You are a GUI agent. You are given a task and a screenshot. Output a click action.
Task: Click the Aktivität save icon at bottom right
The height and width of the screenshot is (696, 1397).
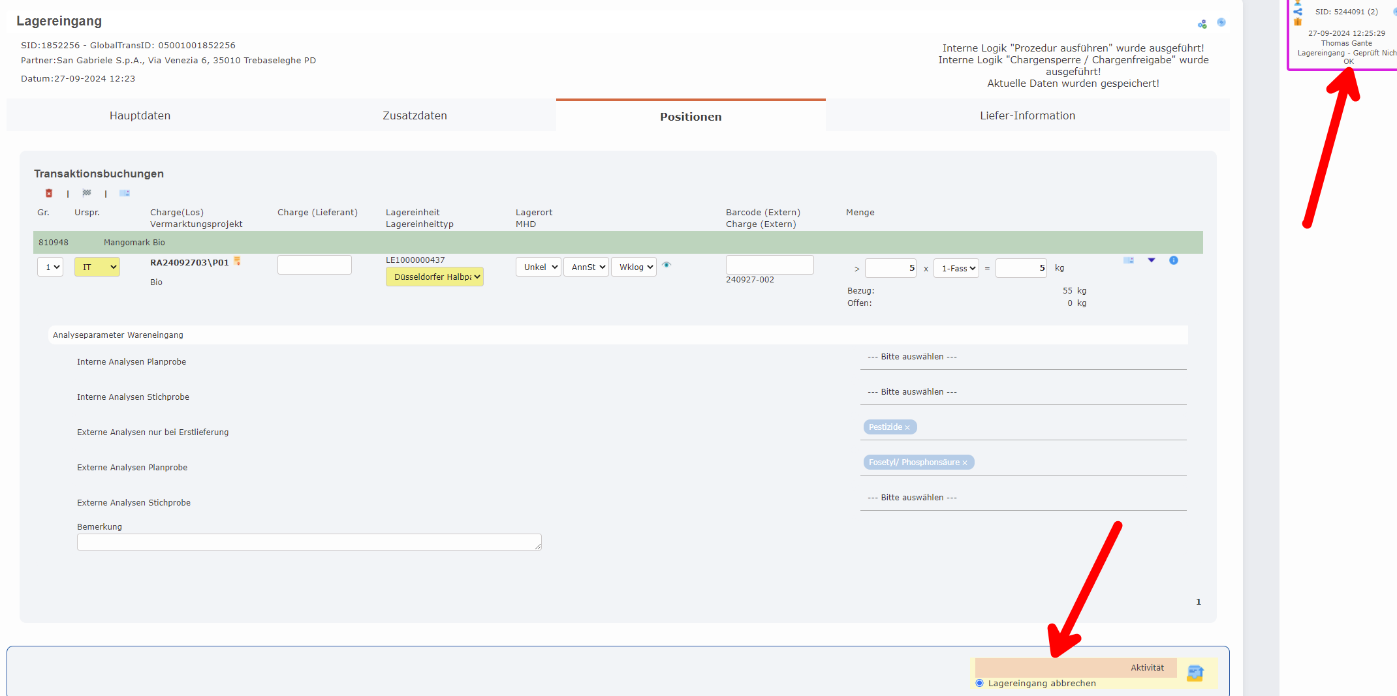[1195, 673]
